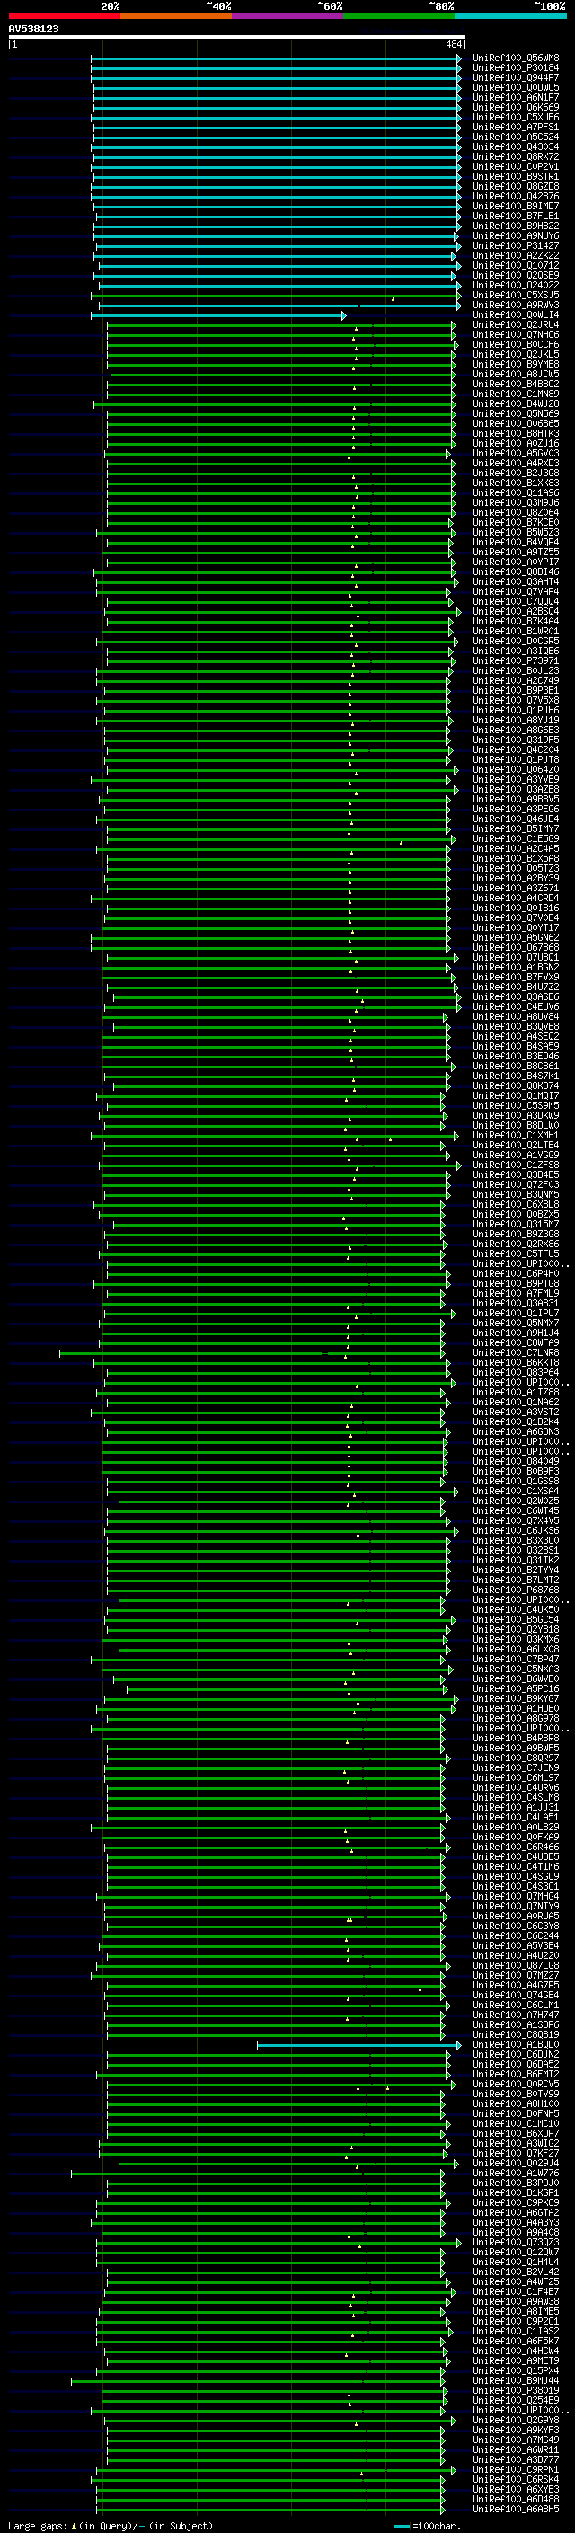Click the green ~80% identity legend segment
This screenshot has height=2533, width=575.
point(399,16)
